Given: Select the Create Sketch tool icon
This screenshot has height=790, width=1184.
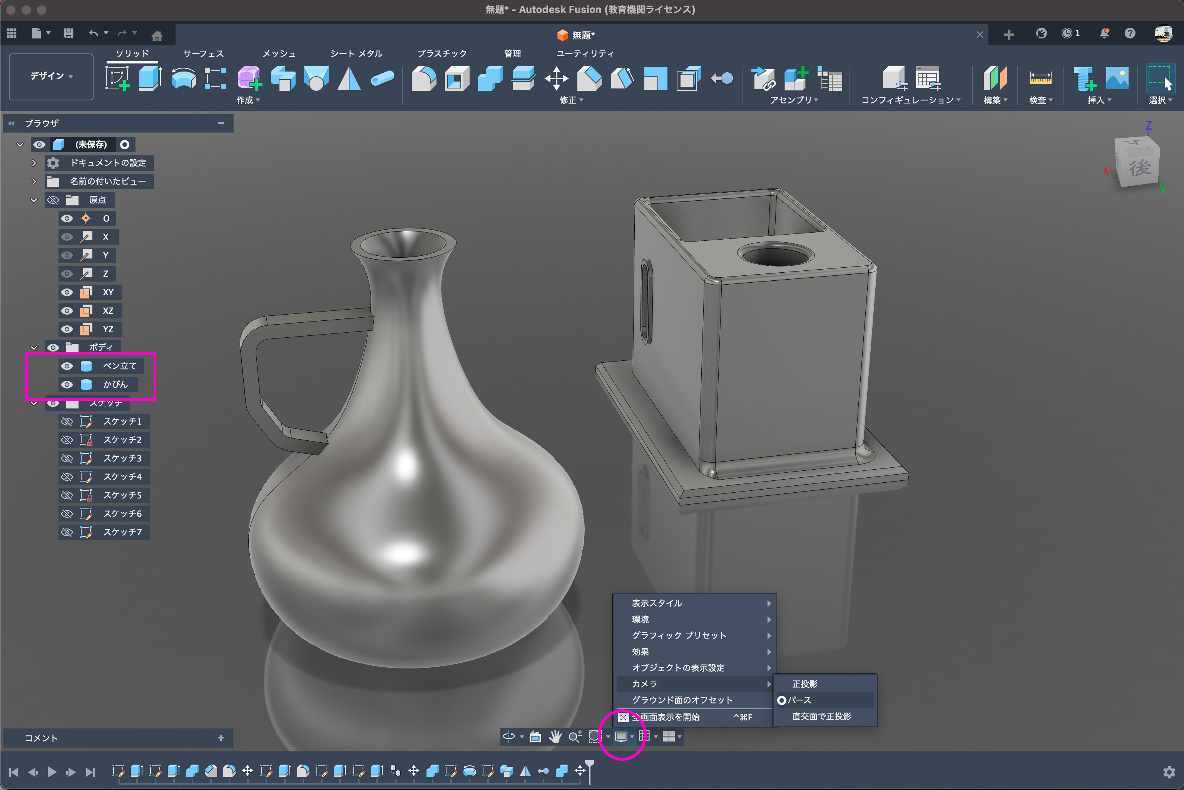Looking at the screenshot, I should tap(117, 78).
